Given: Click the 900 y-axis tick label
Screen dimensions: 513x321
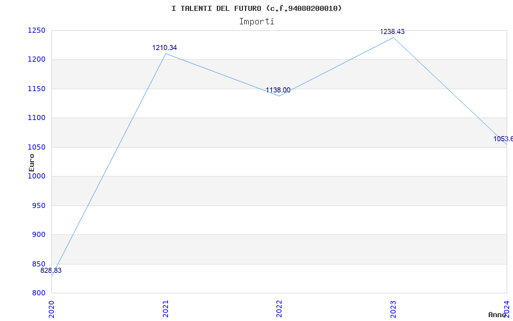Looking at the screenshot, I should click(x=38, y=235).
